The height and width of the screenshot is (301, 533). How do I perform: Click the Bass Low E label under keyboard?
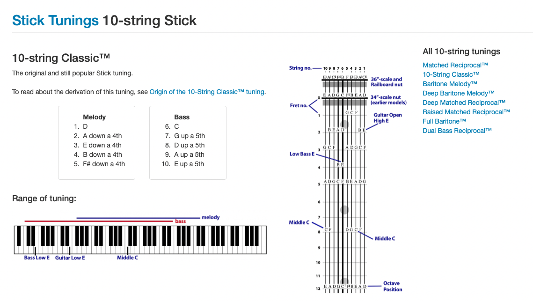click(x=37, y=258)
